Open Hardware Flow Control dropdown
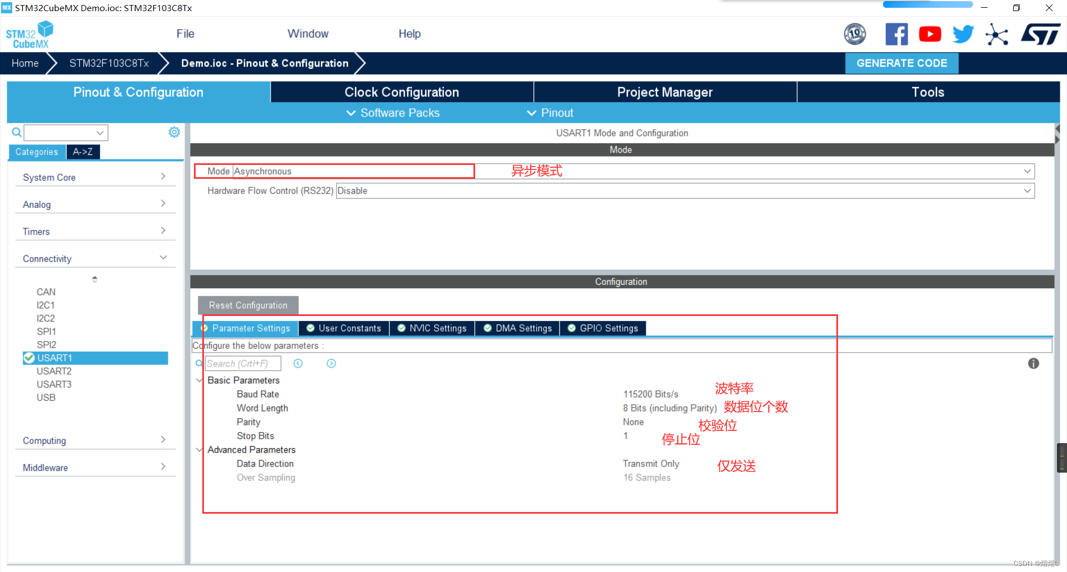The height and width of the screenshot is (572, 1067). [685, 190]
